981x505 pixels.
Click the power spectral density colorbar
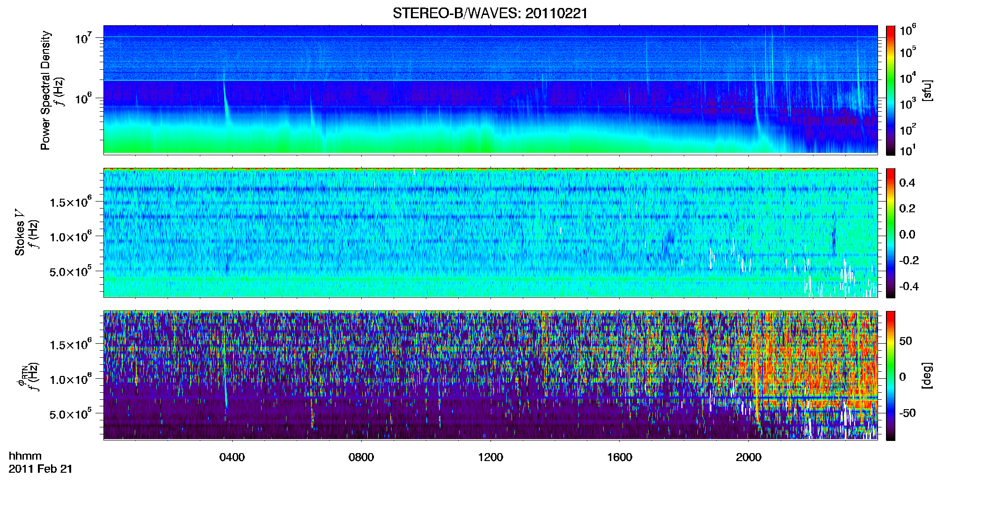891,90
